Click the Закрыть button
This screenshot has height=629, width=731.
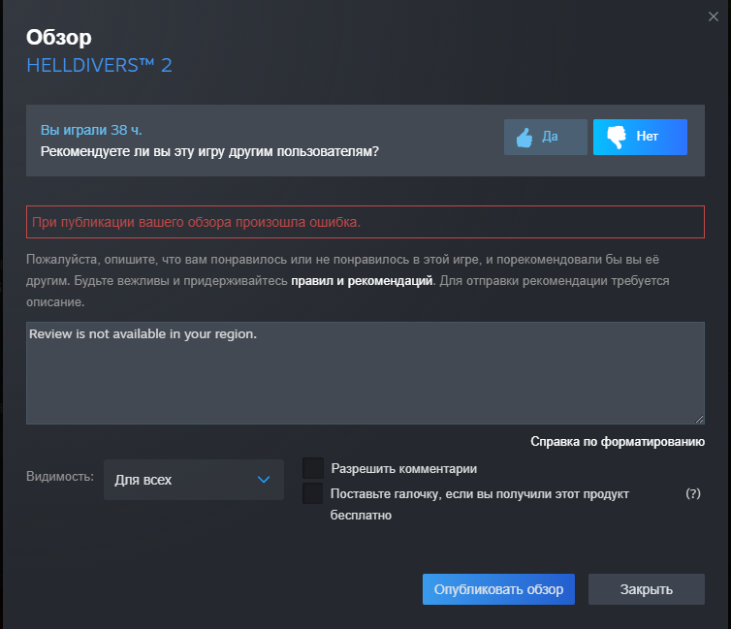coord(646,589)
